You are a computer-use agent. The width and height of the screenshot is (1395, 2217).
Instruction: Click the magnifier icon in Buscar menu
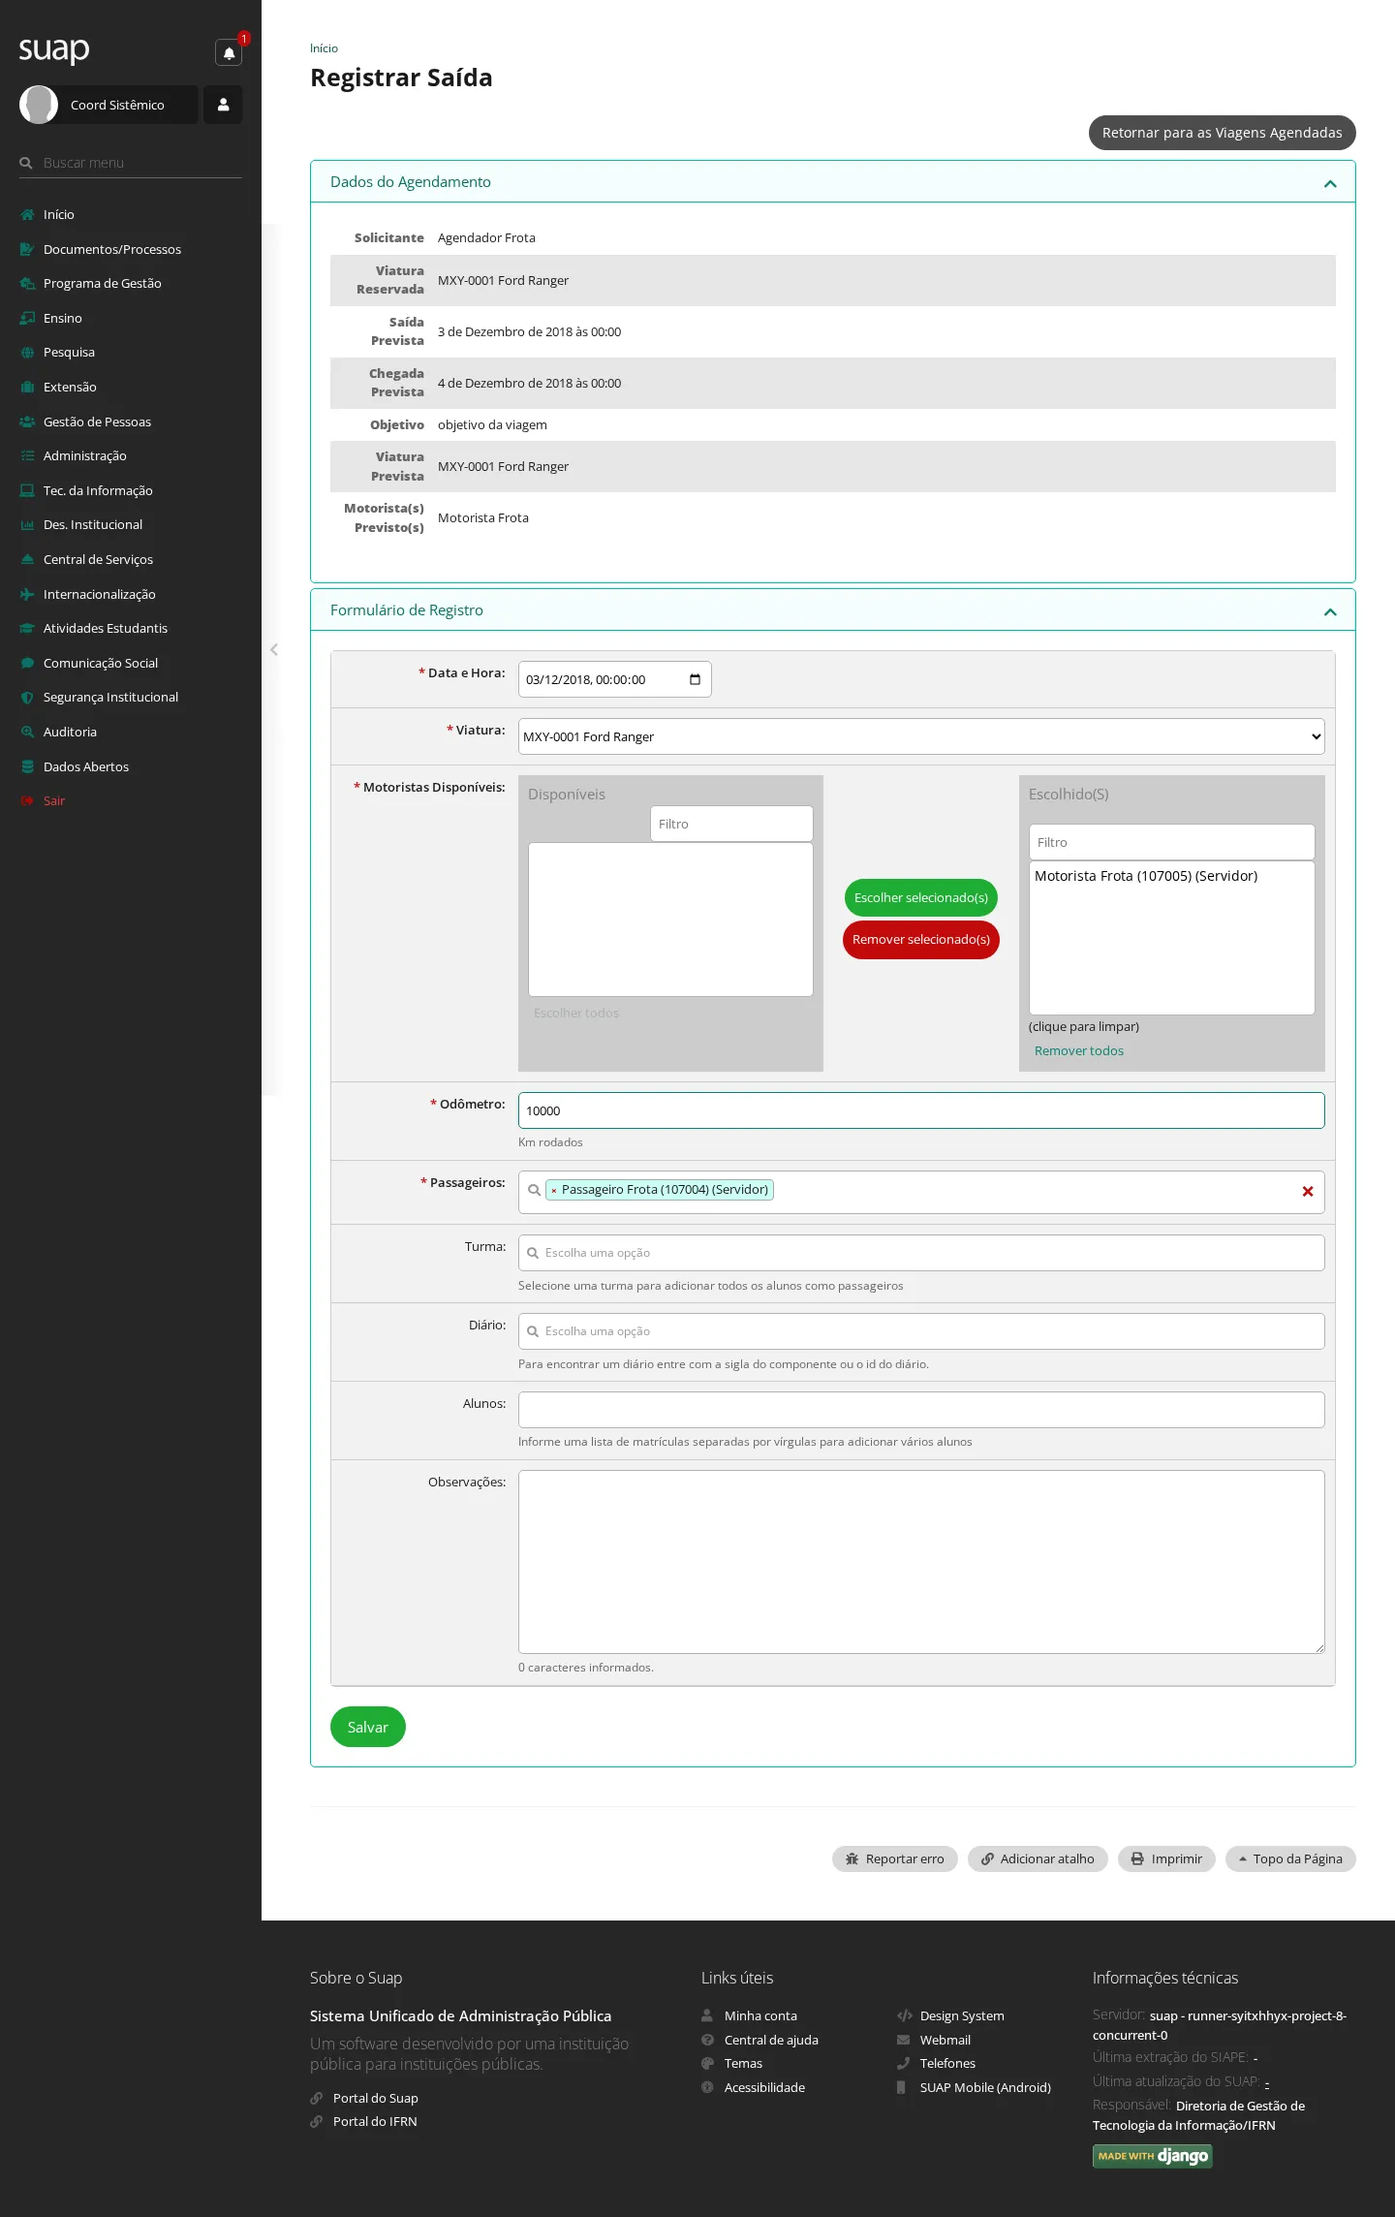(26, 163)
